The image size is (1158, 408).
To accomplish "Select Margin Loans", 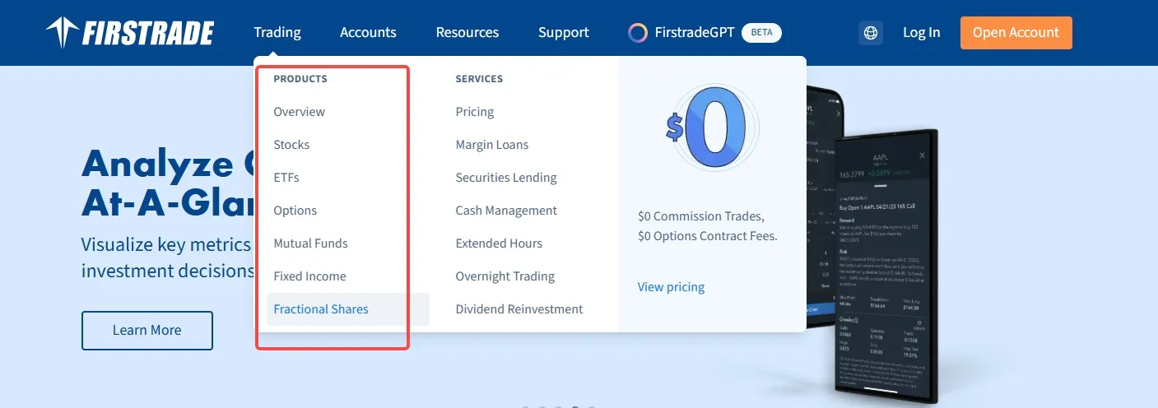I will (492, 145).
